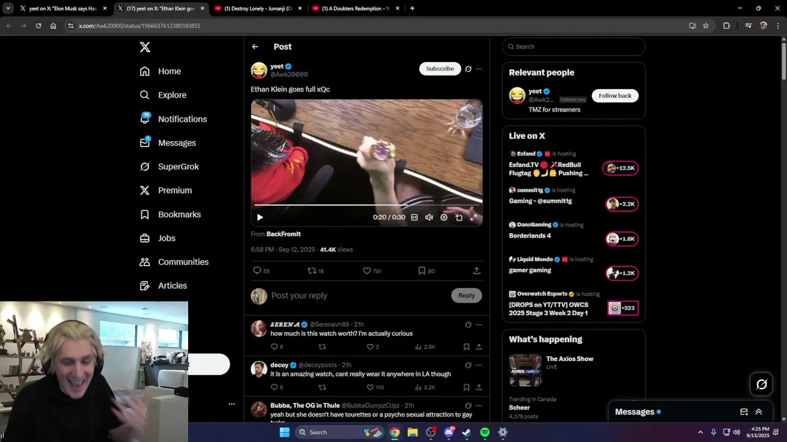Viewport: 787px width, 442px height.
Task: Open Notifications in the sidebar
Action: [x=173, y=119]
